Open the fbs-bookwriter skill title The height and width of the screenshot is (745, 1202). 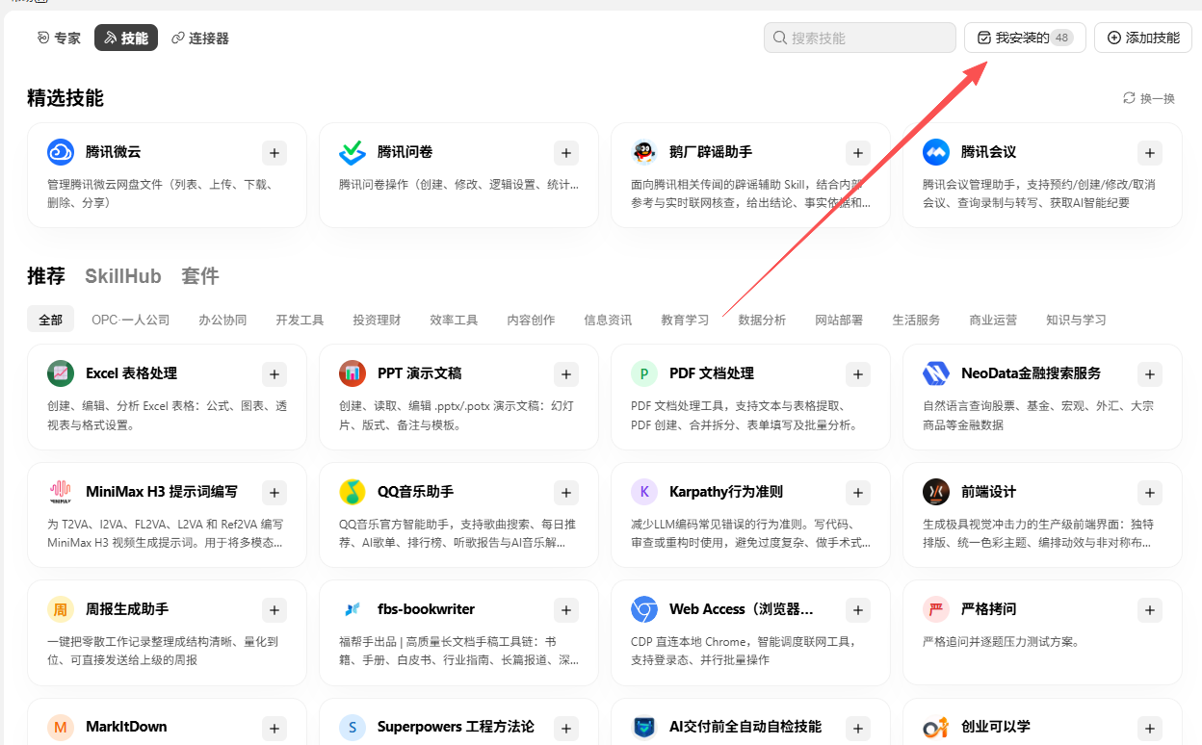click(x=426, y=609)
